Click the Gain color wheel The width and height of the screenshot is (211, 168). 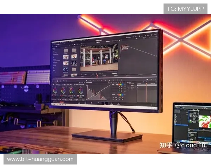click(72, 91)
